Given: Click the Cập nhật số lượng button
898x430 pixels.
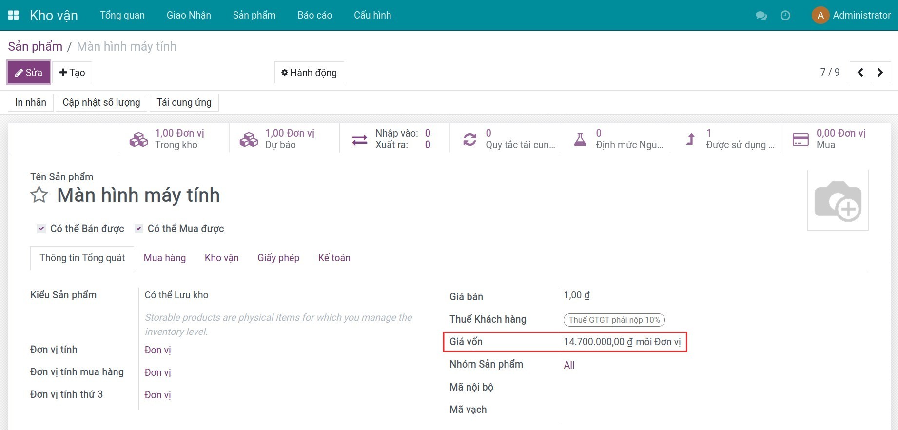Looking at the screenshot, I should pos(101,102).
